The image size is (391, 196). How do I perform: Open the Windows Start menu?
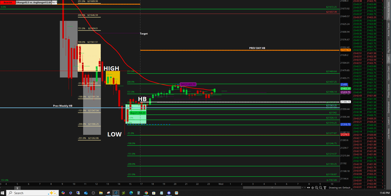pyautogui.click(x=3, y=193)
